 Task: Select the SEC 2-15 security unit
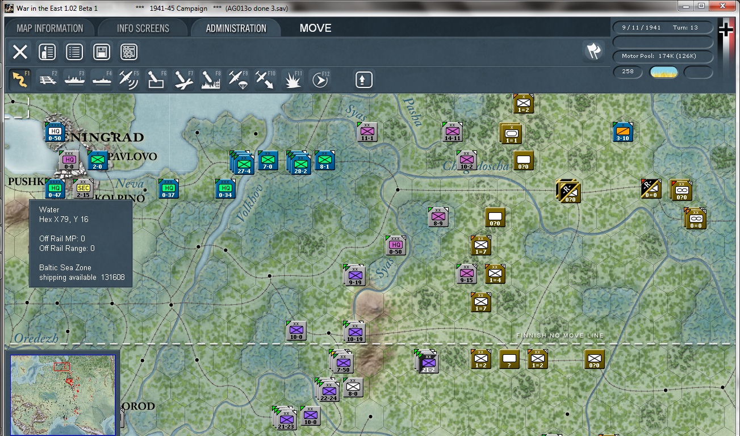tap(83, 189)
